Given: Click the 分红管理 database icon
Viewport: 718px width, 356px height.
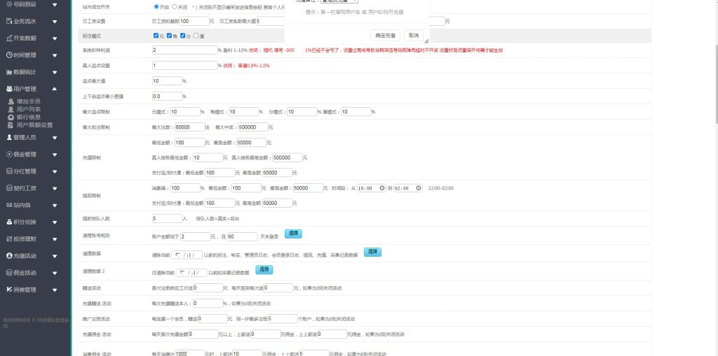Looking at the screenshot, I should (x=10, y=171).
